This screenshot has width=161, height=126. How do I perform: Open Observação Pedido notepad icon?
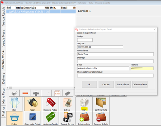[32, 118]
